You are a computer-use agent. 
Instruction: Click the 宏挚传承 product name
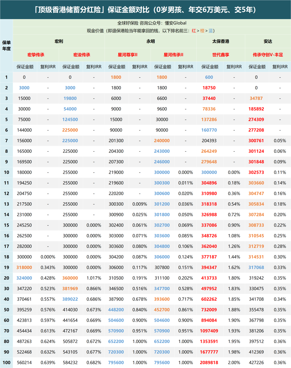36,55
